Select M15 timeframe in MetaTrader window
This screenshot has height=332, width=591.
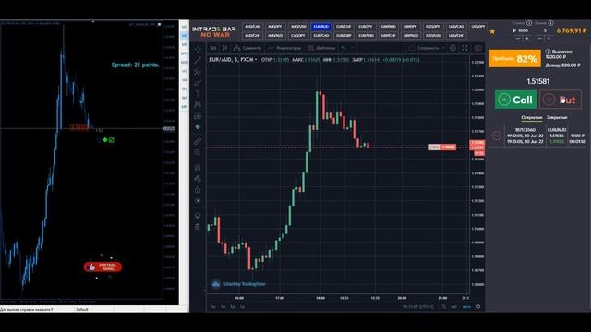tap(185, 53)
